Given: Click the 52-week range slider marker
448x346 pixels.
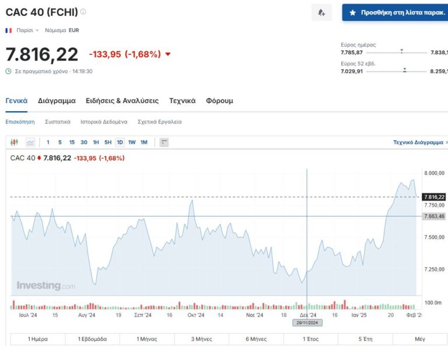Looking at the screenshot, I should click(x=405, y=70).
